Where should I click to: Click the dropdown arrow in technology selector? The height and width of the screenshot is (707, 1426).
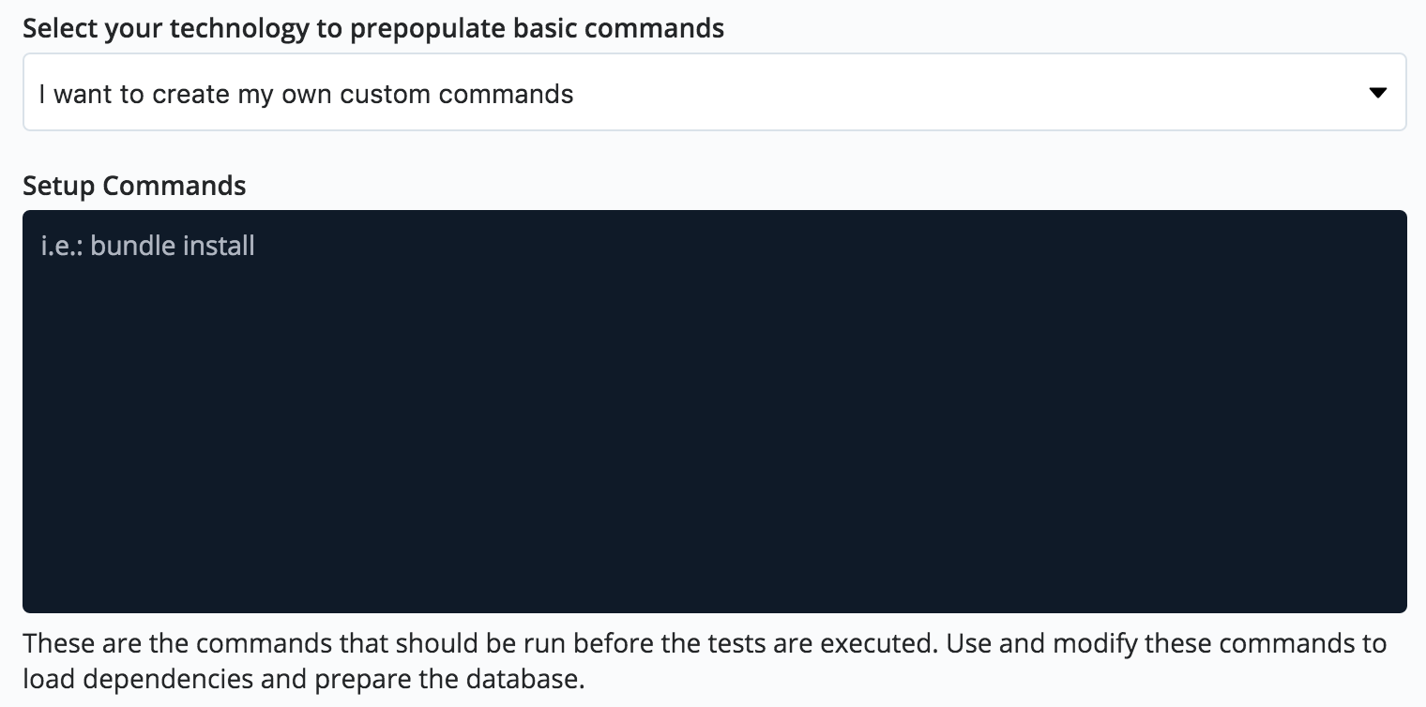[x=1377, y=93]
